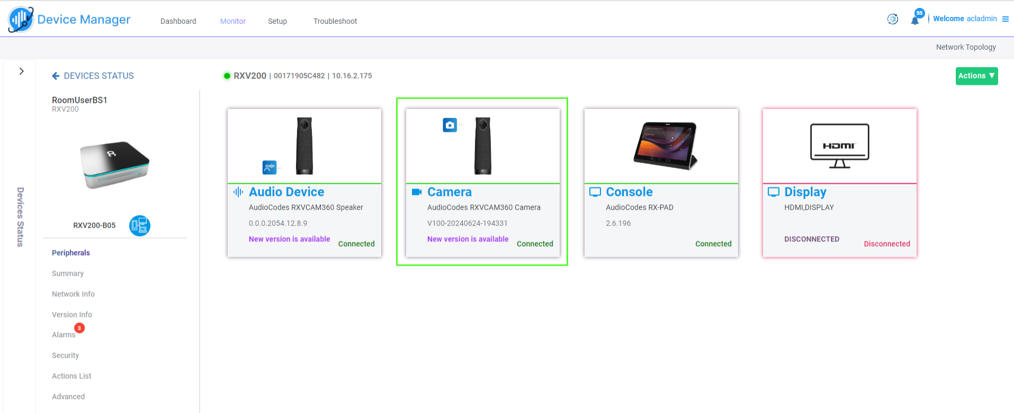The height and width of the screenshot is (413, 1014).
Task: Click Connected status on Audio Device card
Action: click(x=356, y=244)
